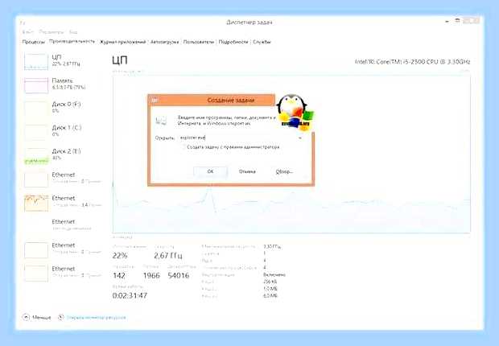Select ЦП in the performance sidebar
This screenshot has width=499, height=346.
[62, 61]
